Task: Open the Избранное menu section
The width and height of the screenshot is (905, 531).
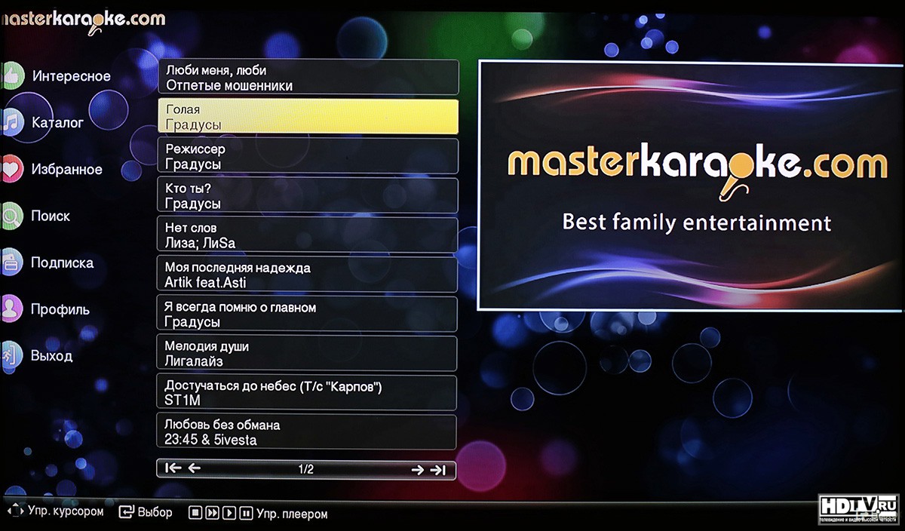Action: (66, 170)
